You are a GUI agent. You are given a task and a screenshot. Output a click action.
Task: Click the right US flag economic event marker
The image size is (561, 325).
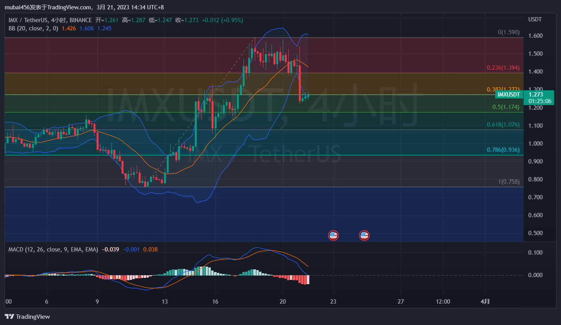coord(364,235)
